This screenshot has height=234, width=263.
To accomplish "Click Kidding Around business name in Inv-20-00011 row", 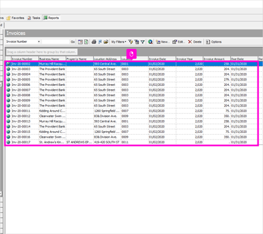I will click(52, 111).
